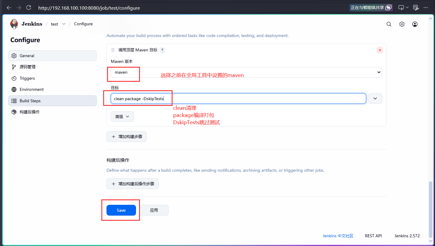Click the Save button
Viewport: 435px width, 246px height.
(x=121, y=210)
